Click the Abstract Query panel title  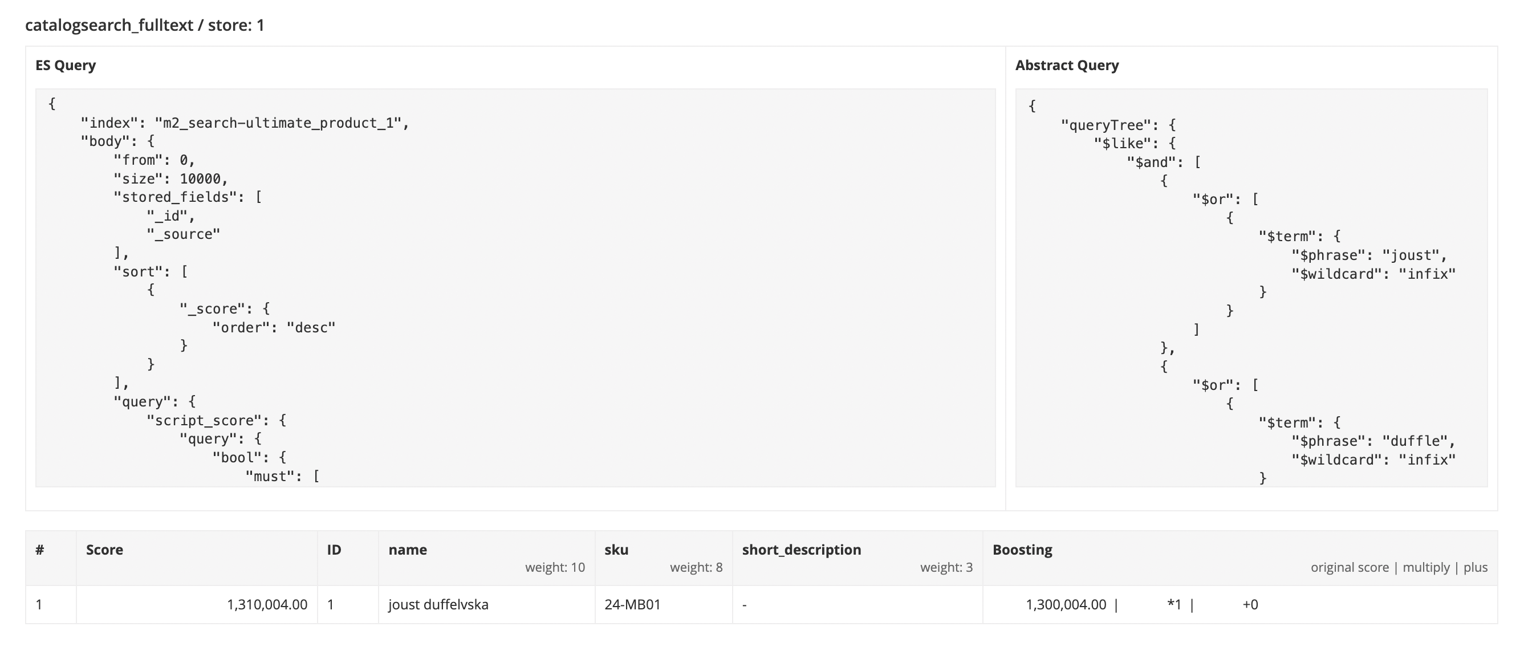(x=1066, y=65)
